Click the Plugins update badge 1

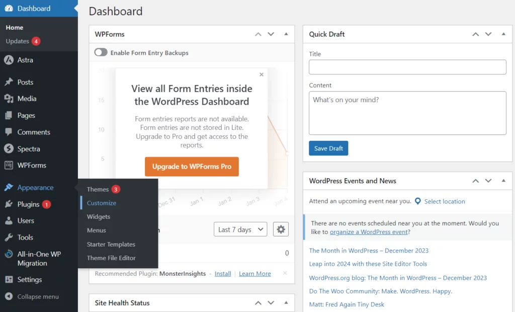click(47, 204)
